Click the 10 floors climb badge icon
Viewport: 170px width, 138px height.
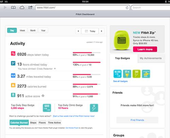(94, 108)
